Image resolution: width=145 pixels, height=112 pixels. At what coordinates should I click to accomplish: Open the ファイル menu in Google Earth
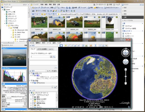pos(32,43)
